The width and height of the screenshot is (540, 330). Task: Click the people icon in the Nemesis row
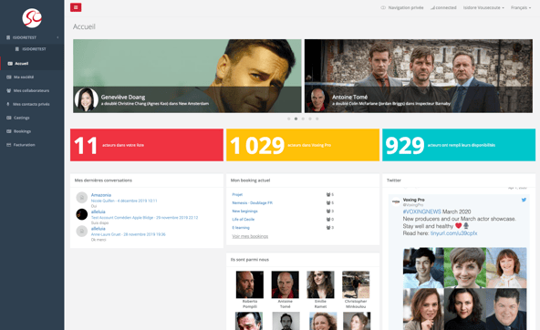click(x=328, y=203)
